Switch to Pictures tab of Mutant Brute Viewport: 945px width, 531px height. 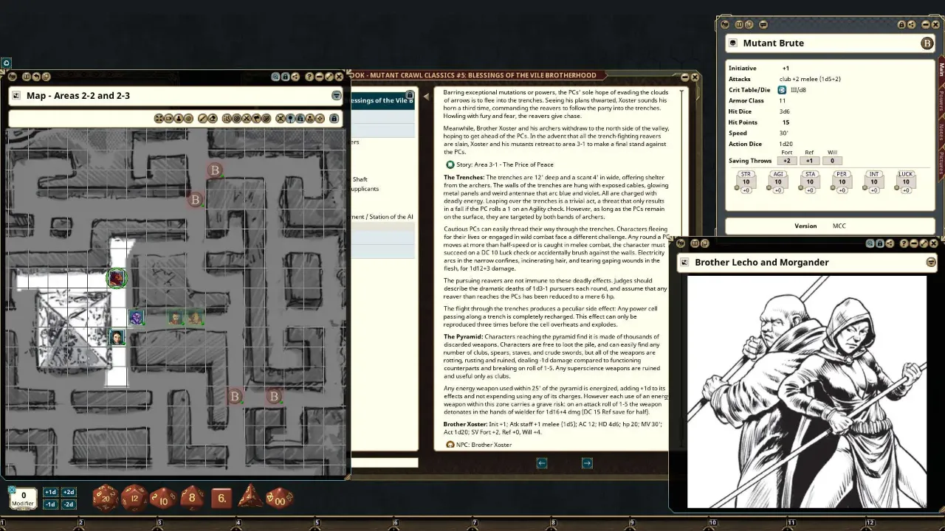pyautogui.click(x=941, y=163)
